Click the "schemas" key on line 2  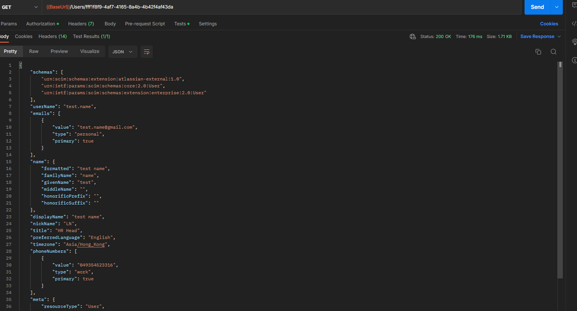[43, 72]
